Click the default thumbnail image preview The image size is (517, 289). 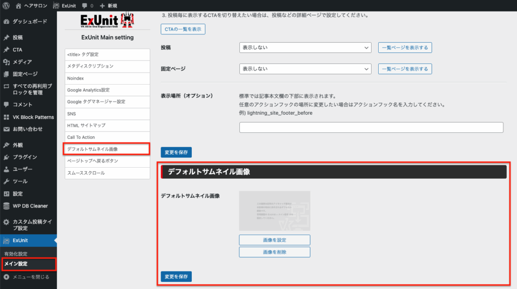click(274, 210)
